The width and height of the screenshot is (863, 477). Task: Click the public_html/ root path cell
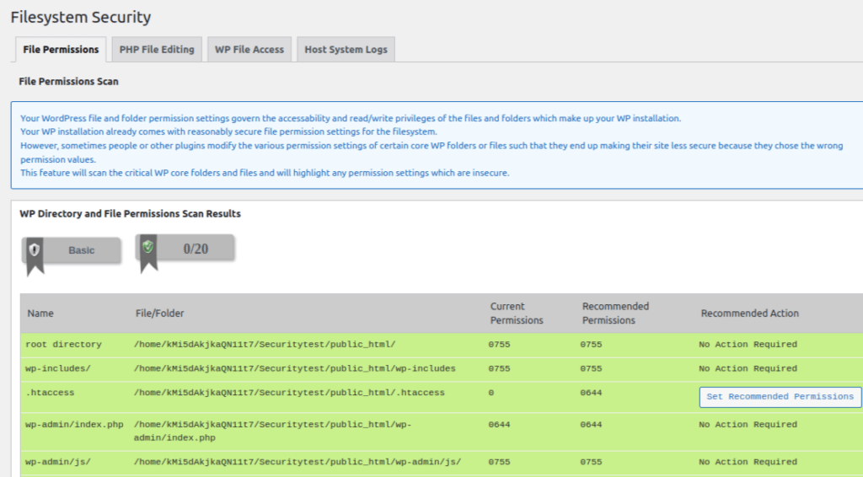tap(265, 345)
